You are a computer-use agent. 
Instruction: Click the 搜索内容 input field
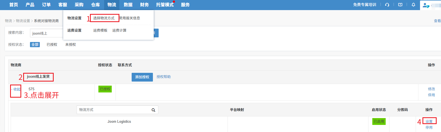click(46, 33)
